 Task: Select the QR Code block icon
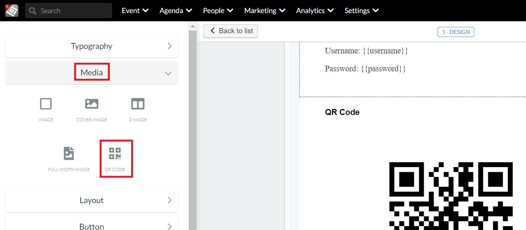click(x=115, y=153)
